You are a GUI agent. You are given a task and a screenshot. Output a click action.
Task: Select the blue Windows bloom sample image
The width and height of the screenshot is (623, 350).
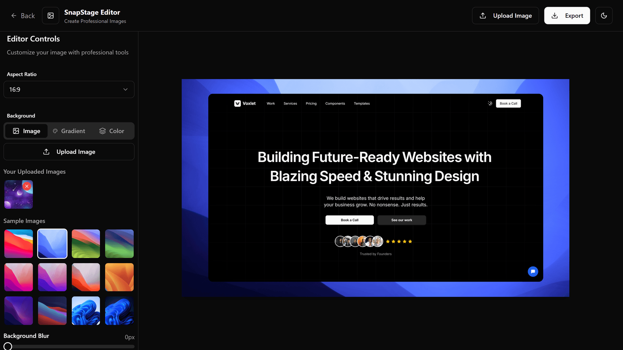(86, 310)
